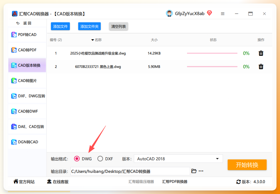Click the DAE、CAD互转 tab label

point(31,127)
